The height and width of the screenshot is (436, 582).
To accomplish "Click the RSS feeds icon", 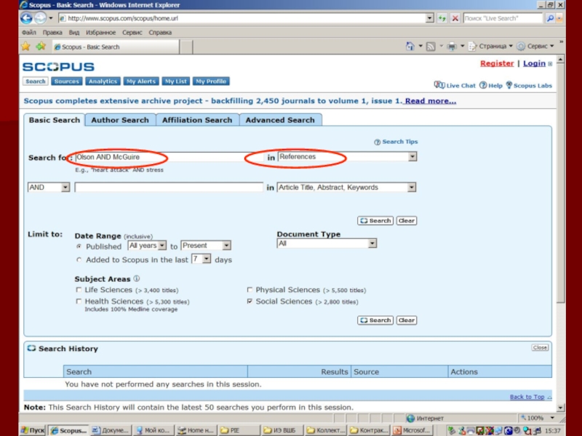I will 431,47.
